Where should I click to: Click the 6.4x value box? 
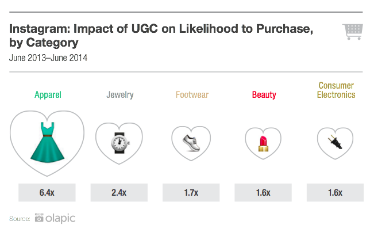click(47, 193)
